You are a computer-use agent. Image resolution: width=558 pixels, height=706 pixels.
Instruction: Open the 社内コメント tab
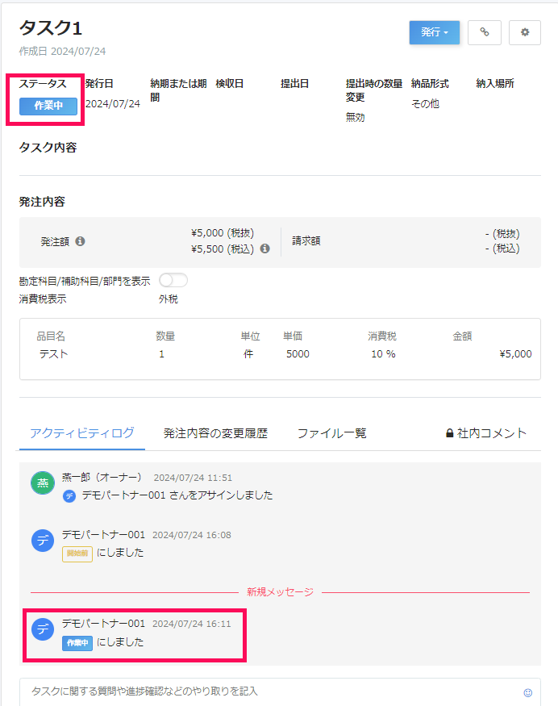coord(486,433)
